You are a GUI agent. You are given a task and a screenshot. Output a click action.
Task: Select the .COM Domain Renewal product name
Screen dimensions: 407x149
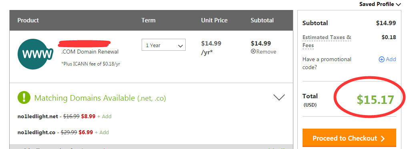tap(90, 52)
